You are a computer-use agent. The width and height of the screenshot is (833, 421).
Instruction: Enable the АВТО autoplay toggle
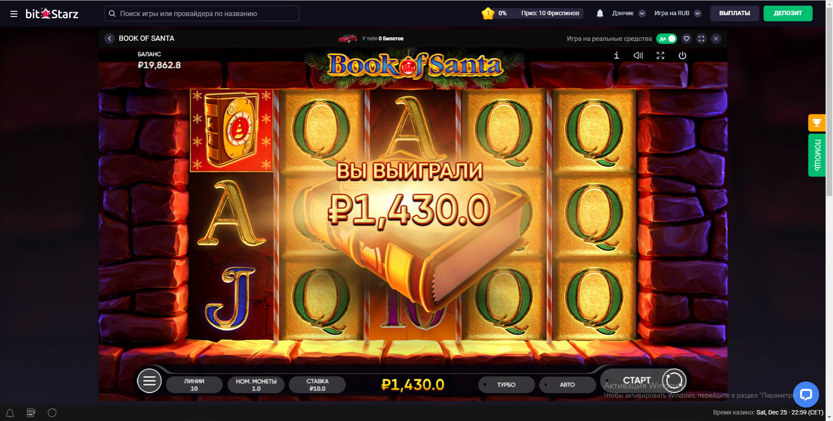pyautogui.click(x=567, y=385)
